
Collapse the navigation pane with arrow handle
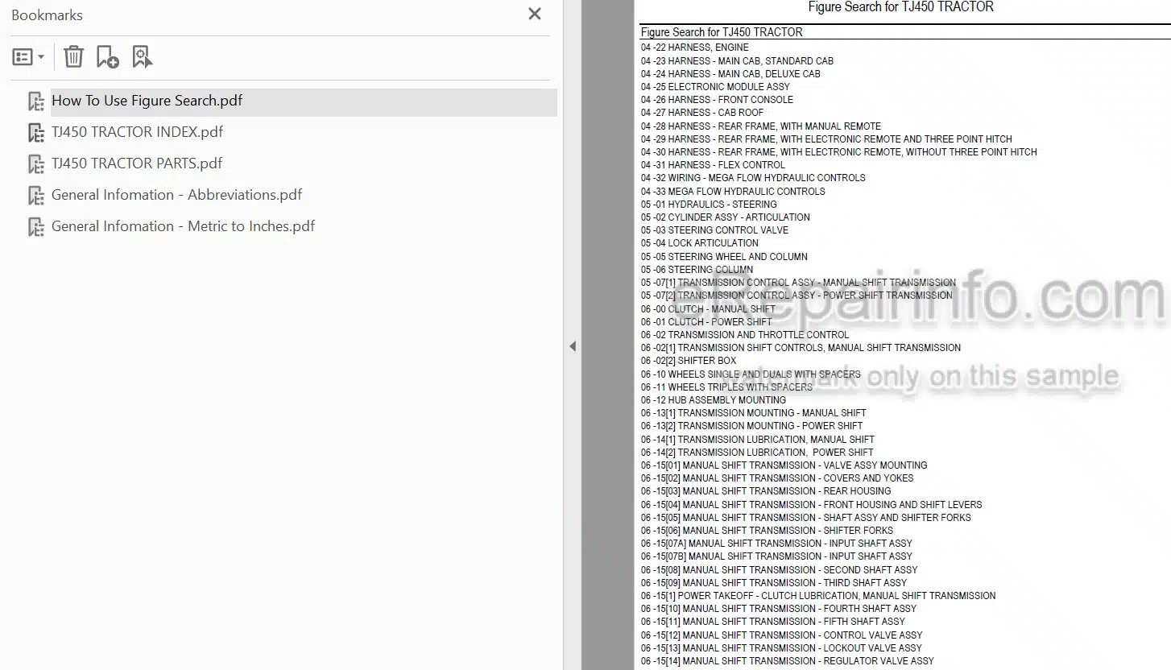pos(573,346)
